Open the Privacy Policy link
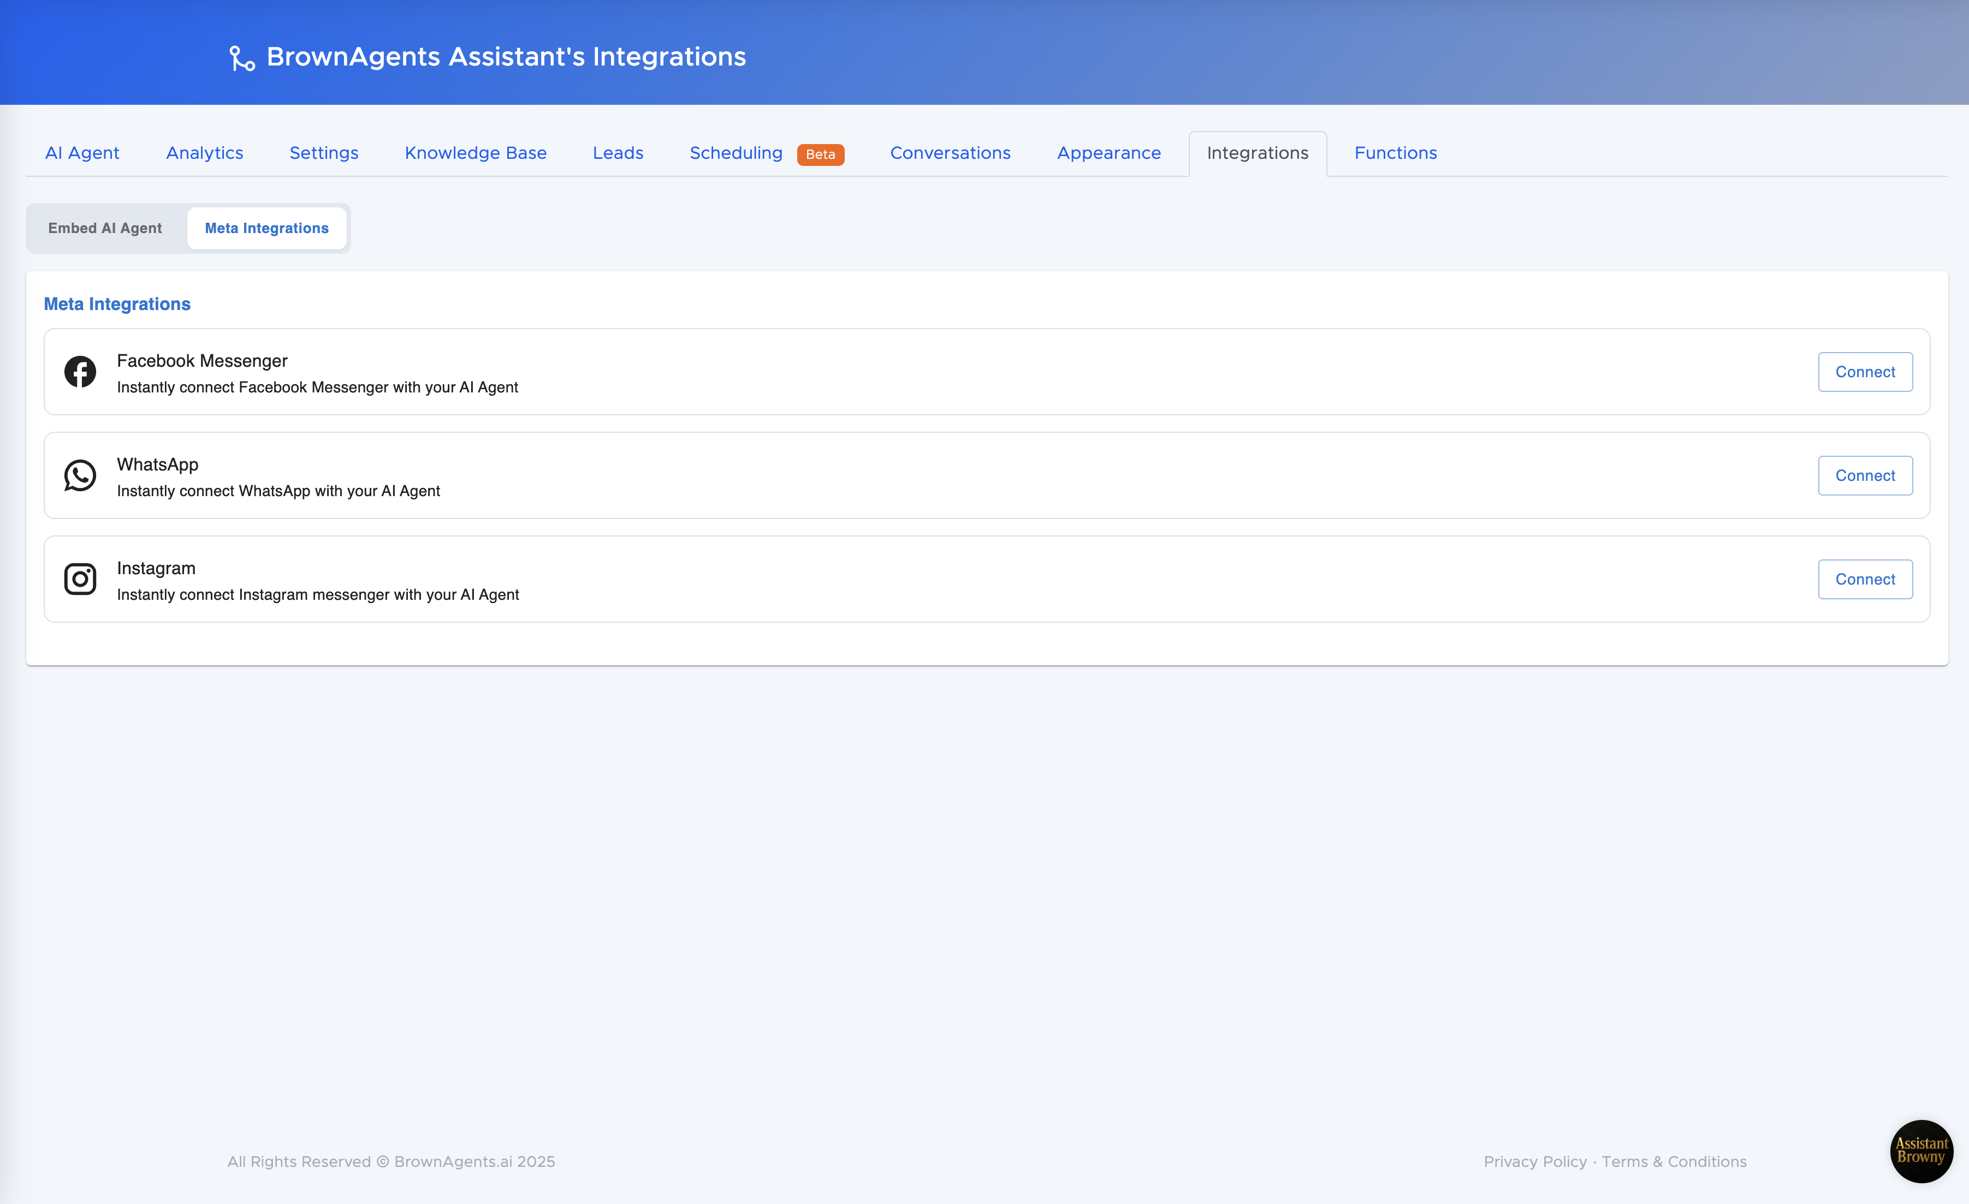Image resolution: width=1969 pixels, height=1204 pixels. 1534,1161
